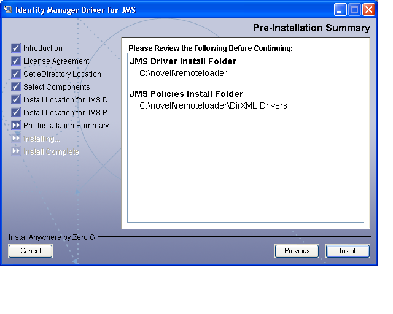Click the Installing step arrow icon
Image resolution: width=393 pixels, height=314 pixels.
pyautogui.click(x=16, y=138)
